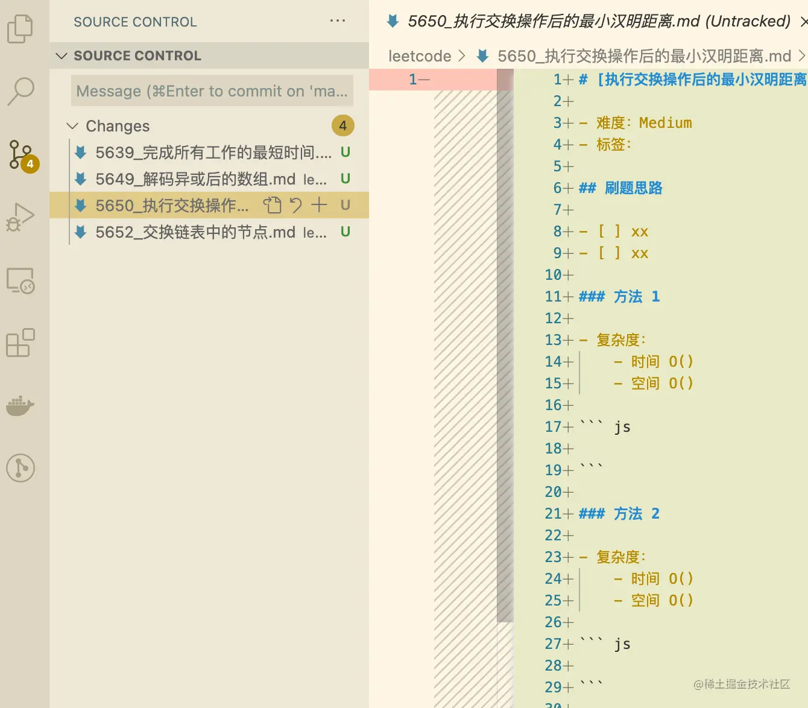This screenshot has width=808, height=708.
Task: Click the U status of the 5652 file
Action: (x=346, y=232)
